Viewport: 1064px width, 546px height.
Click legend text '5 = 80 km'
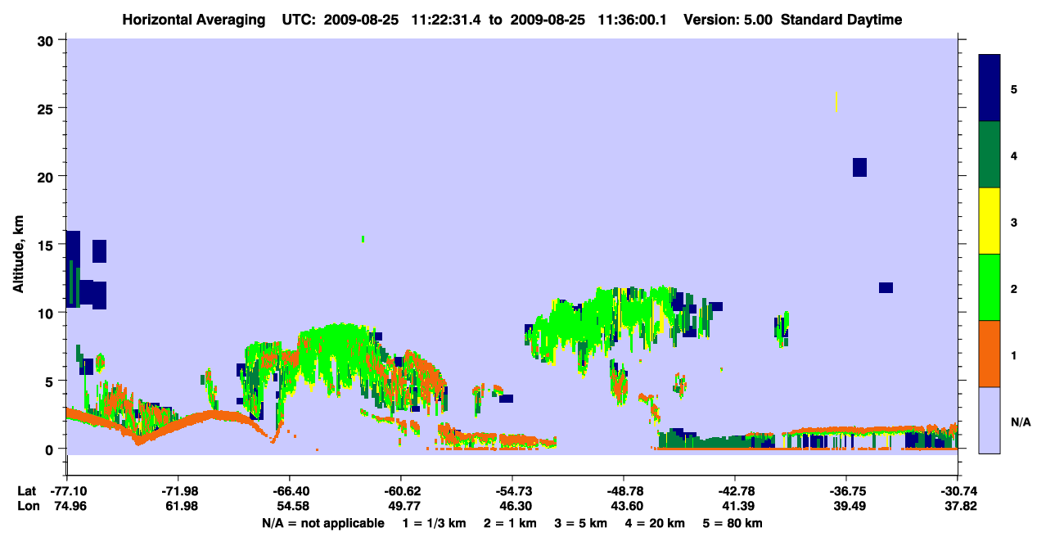point(733,523)
